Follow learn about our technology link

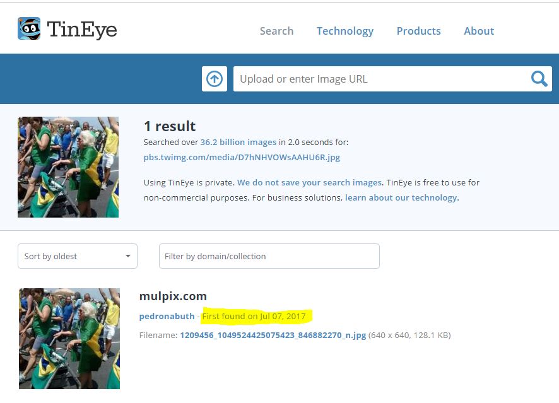[402, 198]
